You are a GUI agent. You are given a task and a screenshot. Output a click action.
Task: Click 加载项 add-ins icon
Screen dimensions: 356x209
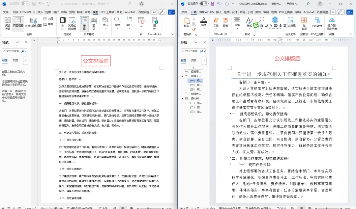pyautogui.click(x=304, y=24)
